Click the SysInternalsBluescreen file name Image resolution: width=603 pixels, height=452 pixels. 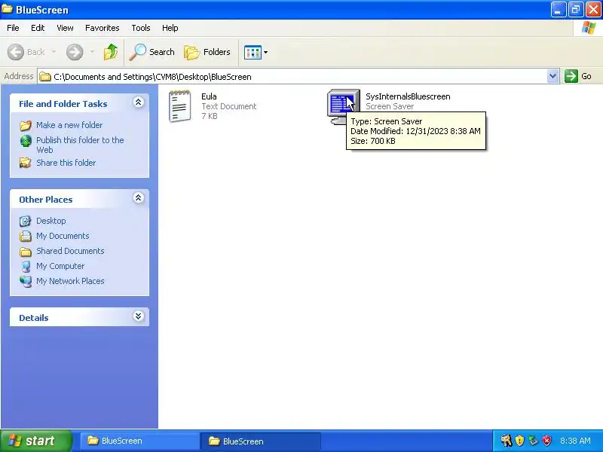click(x=408, y=96)
